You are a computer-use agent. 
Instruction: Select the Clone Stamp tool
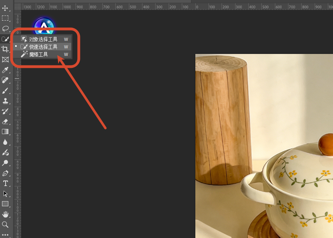[x=5, y=101]
